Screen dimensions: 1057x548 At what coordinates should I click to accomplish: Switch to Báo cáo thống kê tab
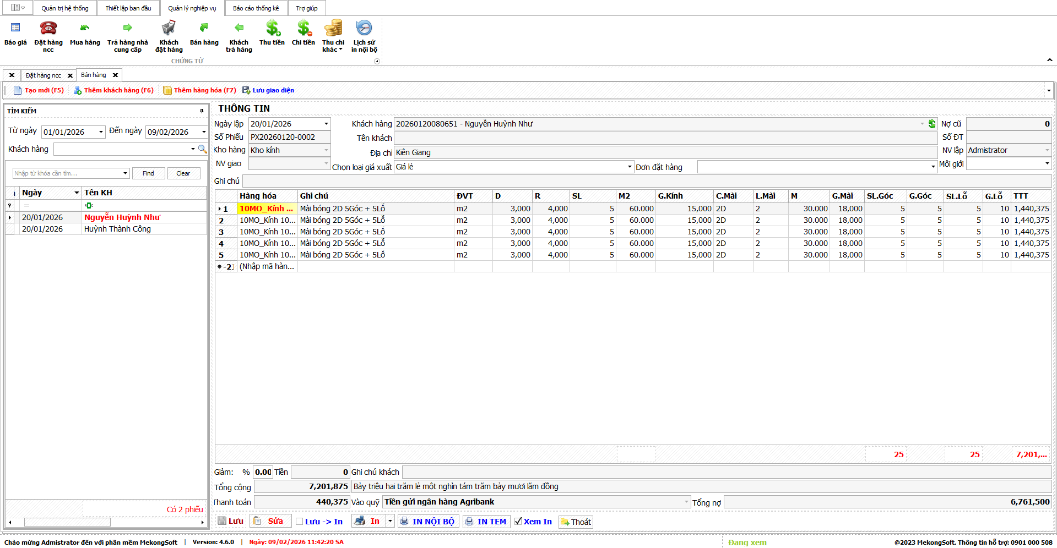pyautogui.click(x=256, y=8)
